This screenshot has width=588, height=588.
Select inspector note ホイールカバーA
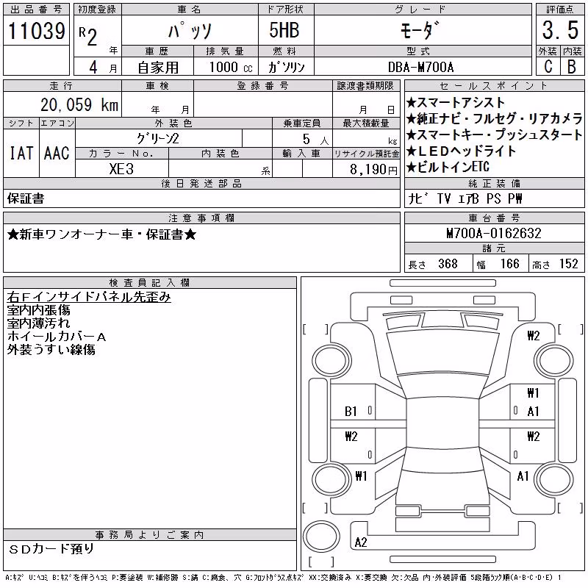pyautogui.click(x=57, y=337)
